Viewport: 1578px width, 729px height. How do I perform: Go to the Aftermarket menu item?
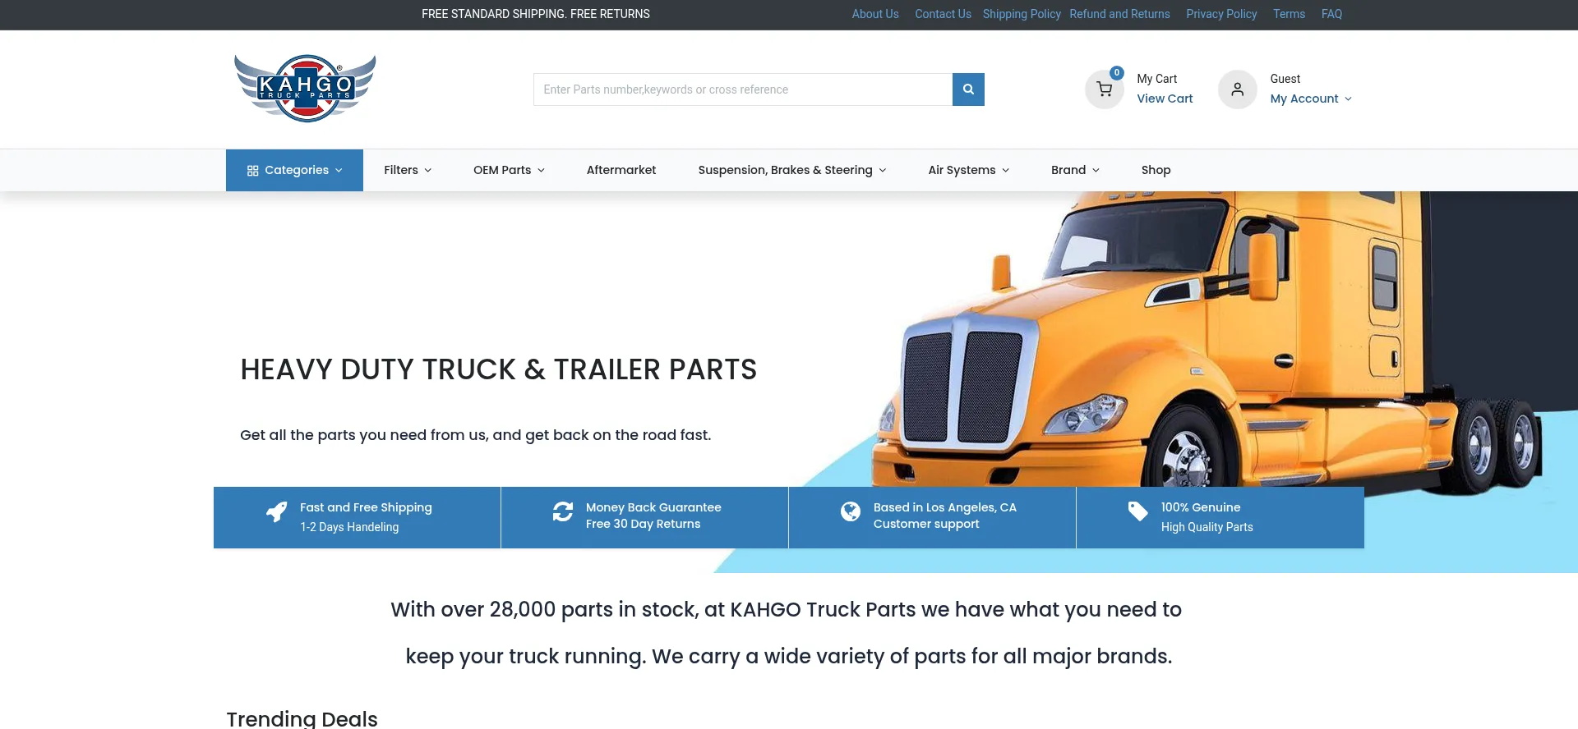(x=621, y=170)
